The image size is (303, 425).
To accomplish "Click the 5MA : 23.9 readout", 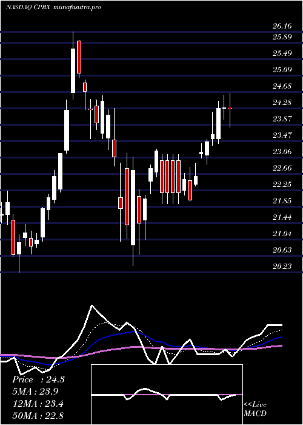I will [x=35, y=392].
